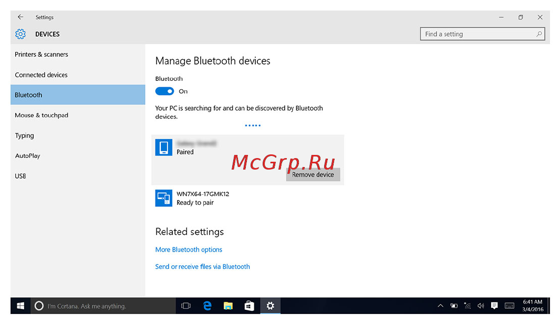
Task: Click the Paired status text
Action: coord(185,152)
